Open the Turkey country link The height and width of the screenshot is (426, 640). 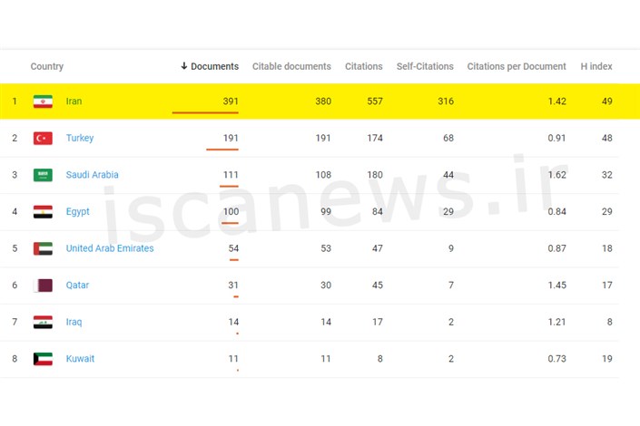(80, 138)
